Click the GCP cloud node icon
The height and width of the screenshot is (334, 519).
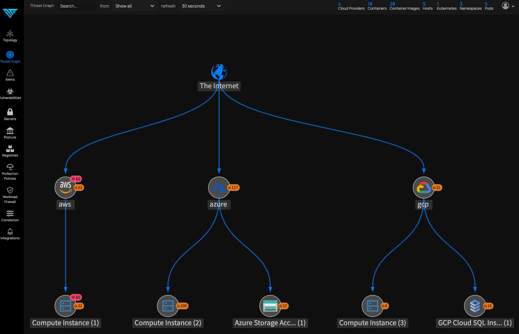point(423,187)
